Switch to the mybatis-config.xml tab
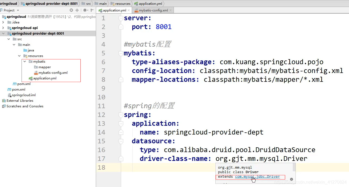This screenshot has width=349, height=187. tap(153, 10)
